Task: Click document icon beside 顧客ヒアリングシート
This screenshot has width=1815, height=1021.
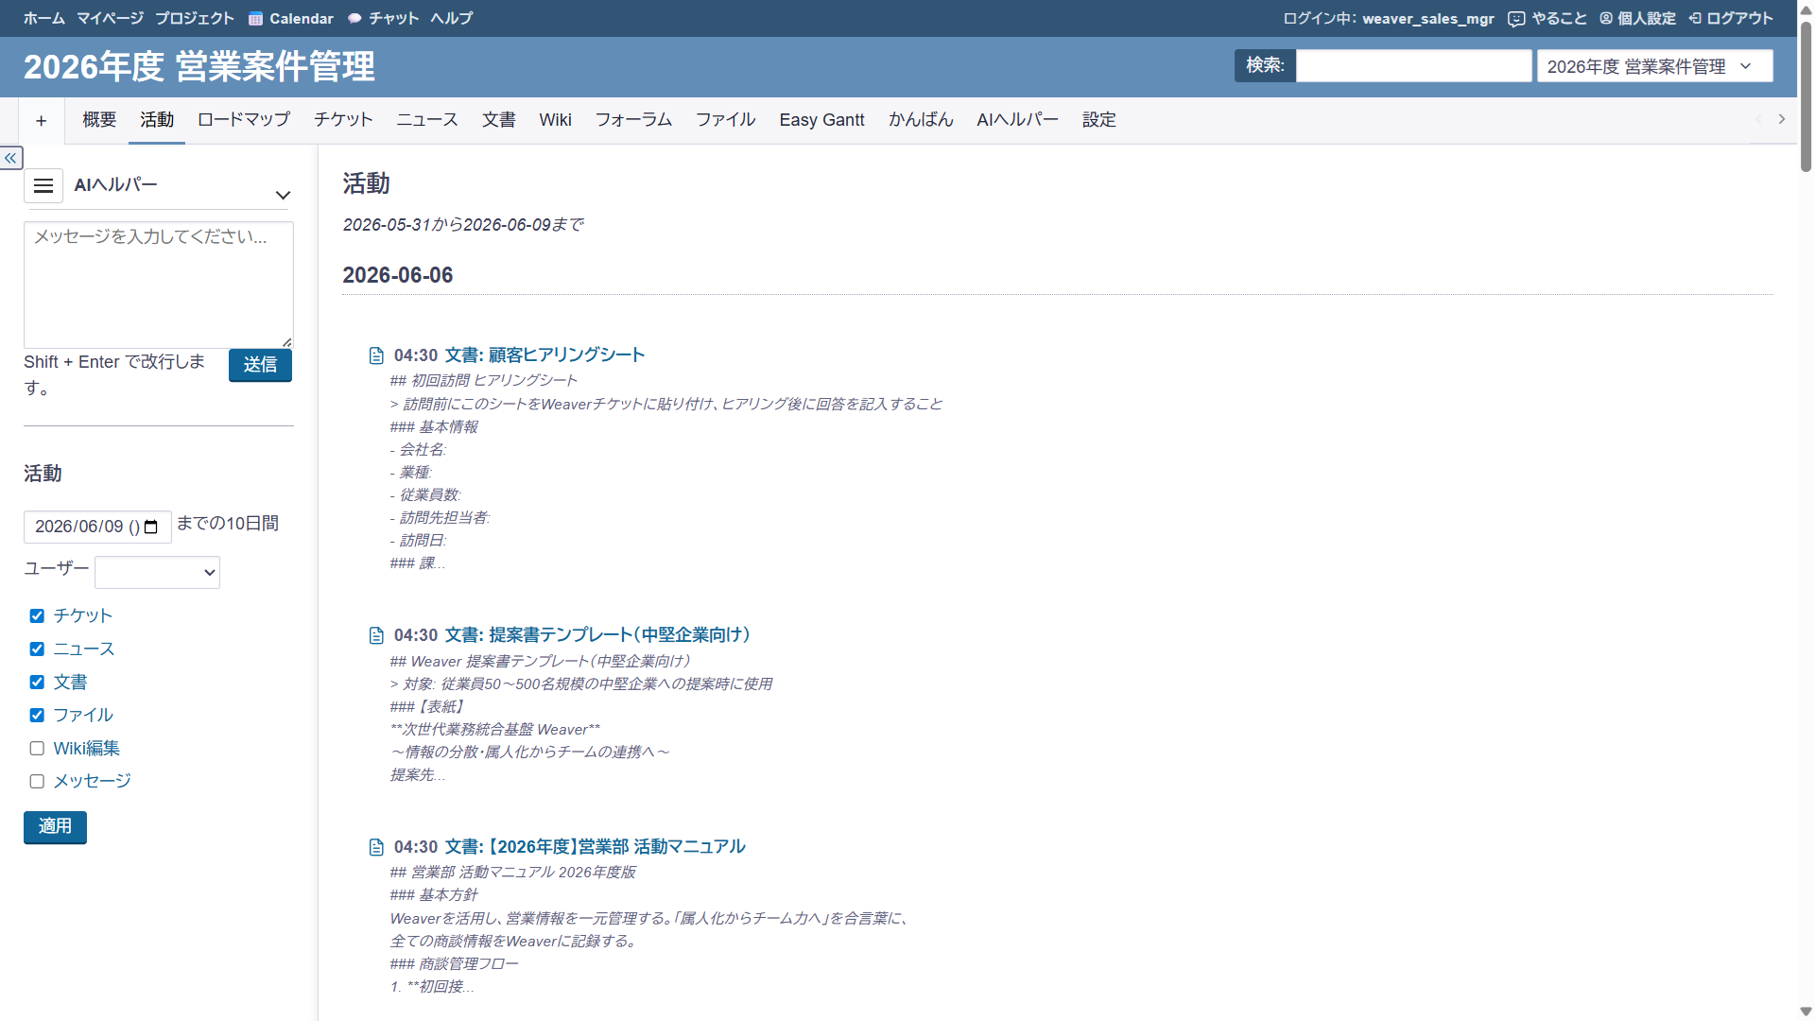Action: 376,355
